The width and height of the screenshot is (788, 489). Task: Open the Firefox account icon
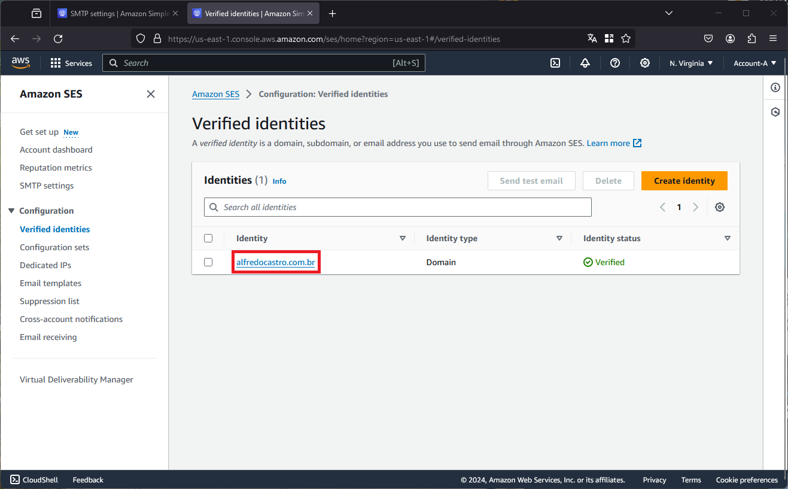[730, 38]
